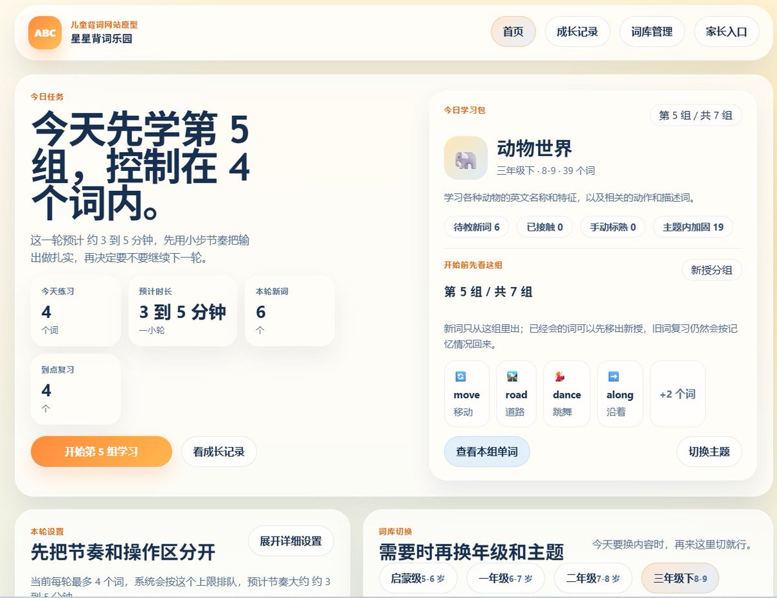Open the 家长入口 page
The height and width of the screenshot is (598, 777).
coord(726,32)
